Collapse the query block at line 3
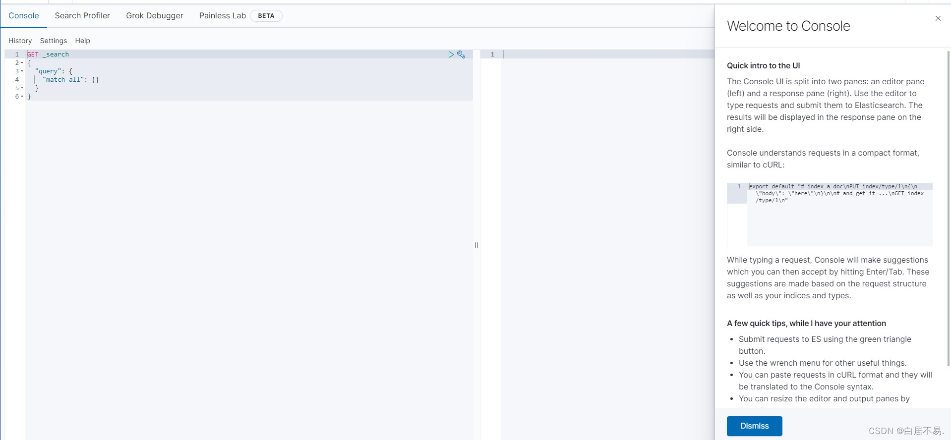 22,71
